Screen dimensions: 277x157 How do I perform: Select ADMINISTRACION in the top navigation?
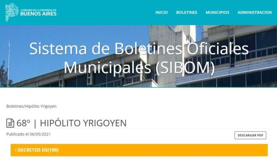[x=254, y=13]
